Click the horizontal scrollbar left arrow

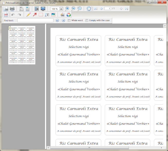[x=48, y=148]
